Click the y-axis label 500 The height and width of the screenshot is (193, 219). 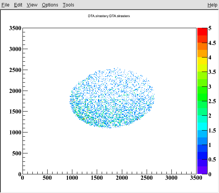click(x=17, y=153)
